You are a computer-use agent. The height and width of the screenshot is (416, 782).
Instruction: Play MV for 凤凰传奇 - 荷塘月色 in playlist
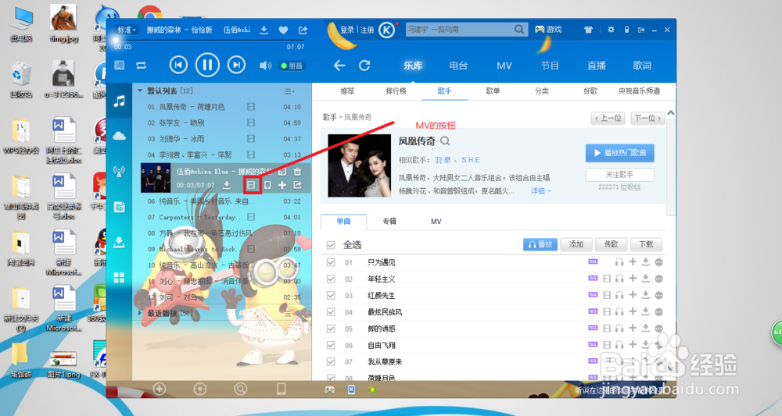tap(251, 107)
